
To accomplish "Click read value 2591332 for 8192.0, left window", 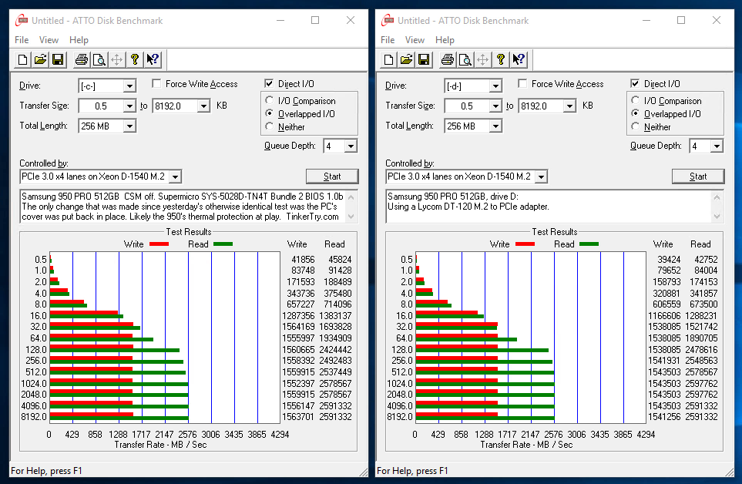I will [x=335, y=417].
